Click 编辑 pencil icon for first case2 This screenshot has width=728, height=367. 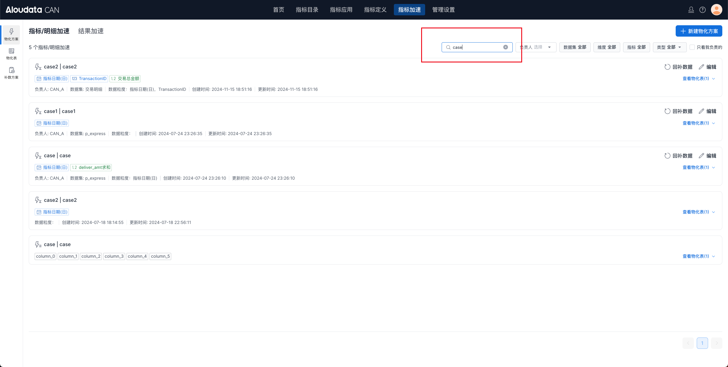point(701,67)
